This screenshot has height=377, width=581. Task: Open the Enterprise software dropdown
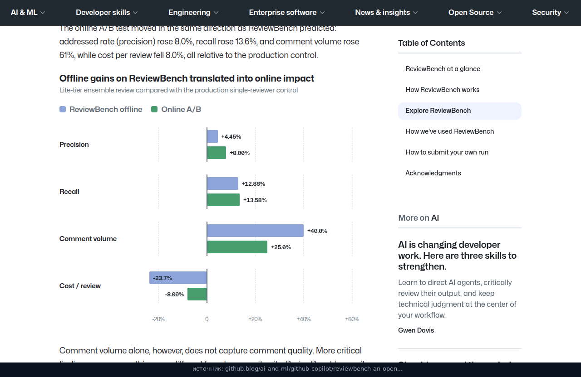coord(287,13)
